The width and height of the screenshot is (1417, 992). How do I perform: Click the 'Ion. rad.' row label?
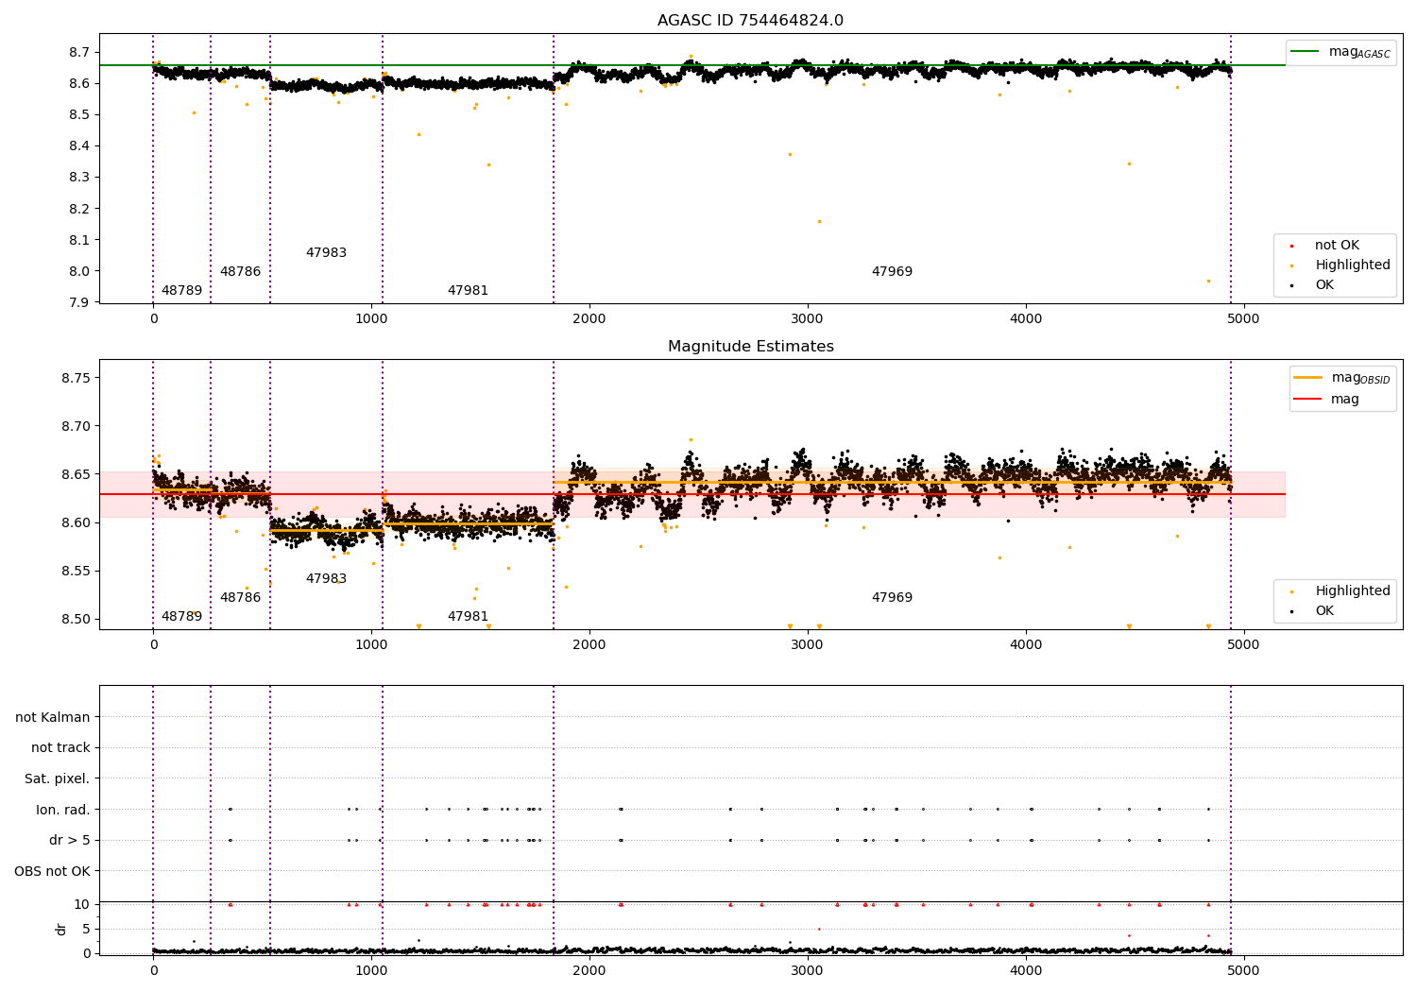(63, 811)
